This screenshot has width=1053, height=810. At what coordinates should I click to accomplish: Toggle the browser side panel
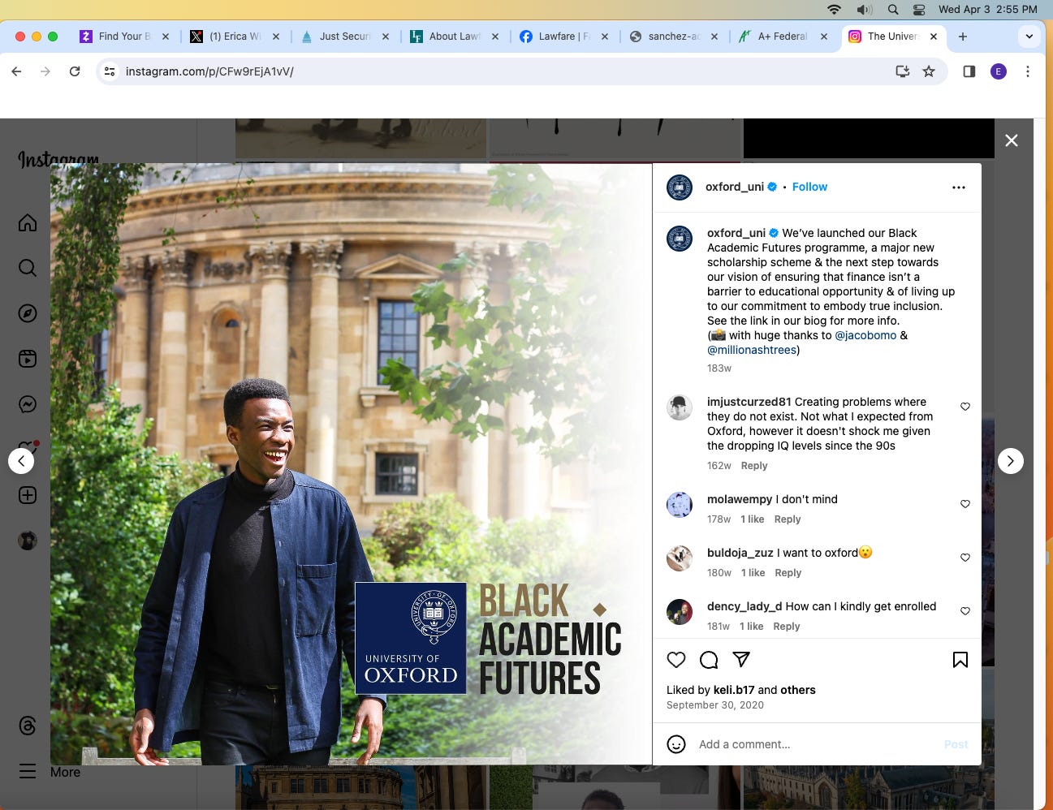click(969, 71)
